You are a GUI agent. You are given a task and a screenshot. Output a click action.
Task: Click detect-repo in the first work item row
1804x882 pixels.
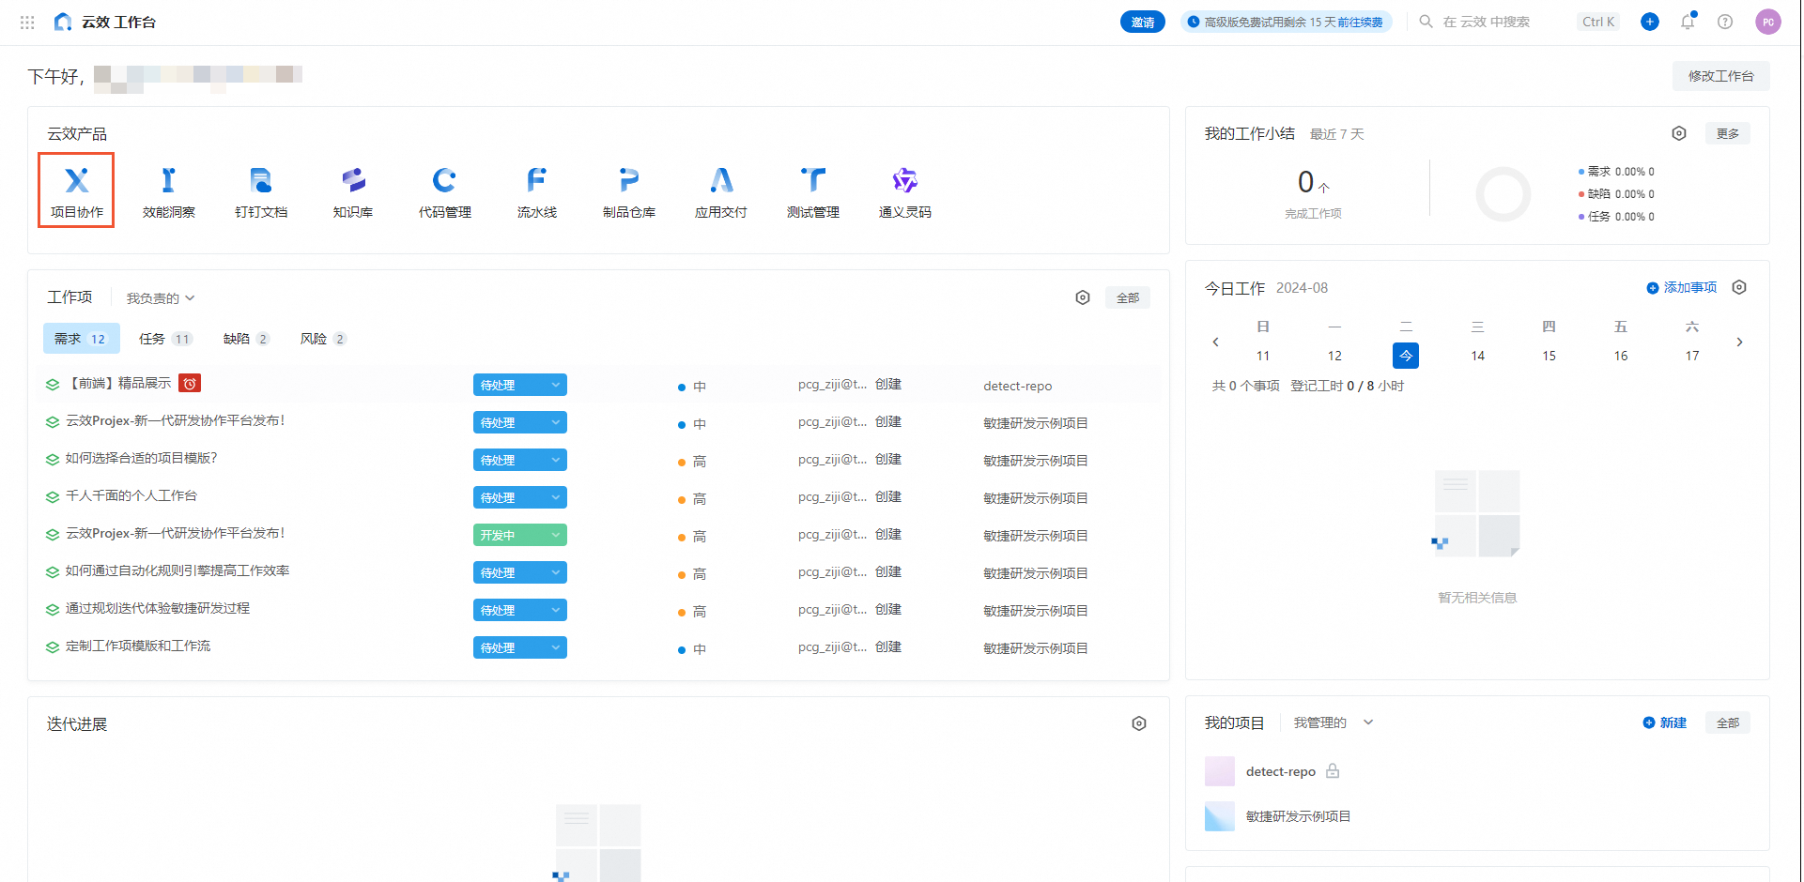tap(1018, 386)
